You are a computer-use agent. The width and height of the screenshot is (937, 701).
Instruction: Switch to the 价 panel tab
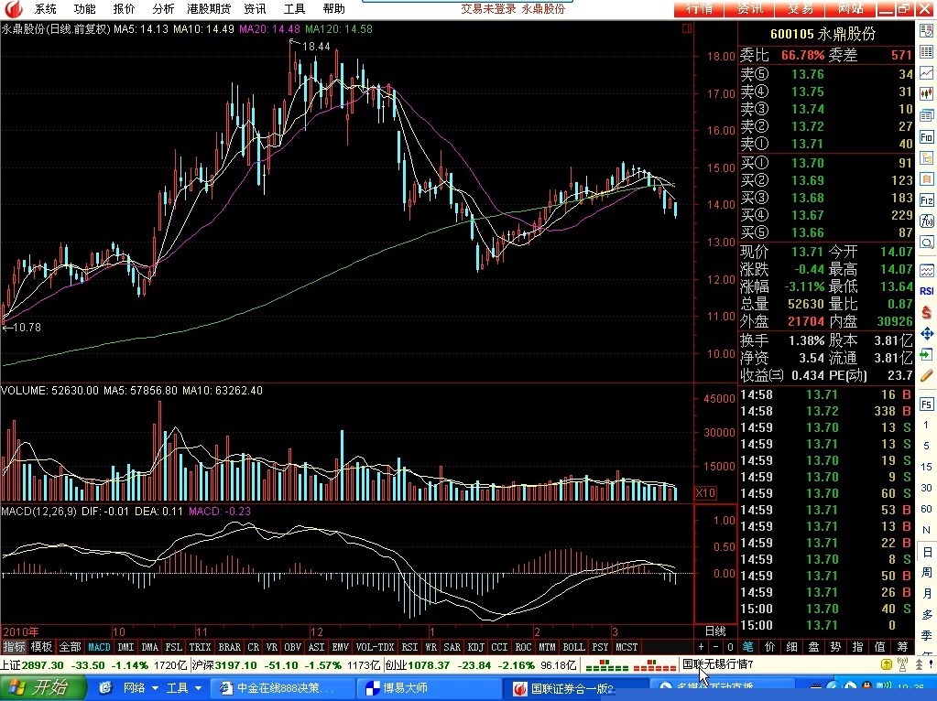tap(770, 647)
